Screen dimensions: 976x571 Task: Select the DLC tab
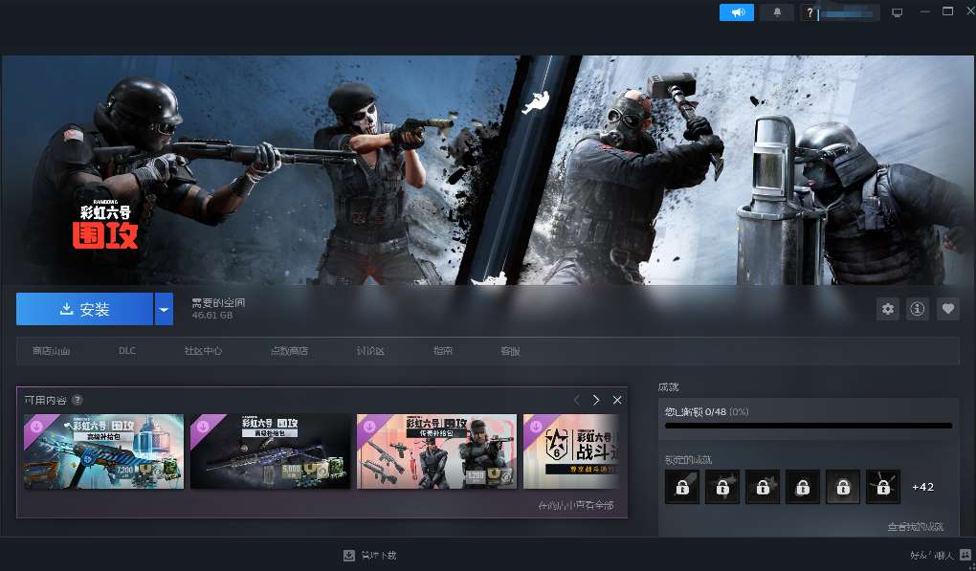[127, 351]
